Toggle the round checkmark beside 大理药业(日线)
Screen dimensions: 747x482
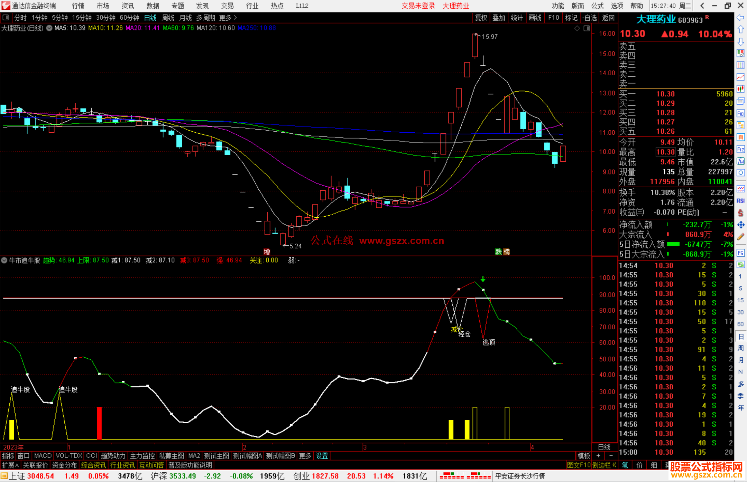(x=49, y=28)
